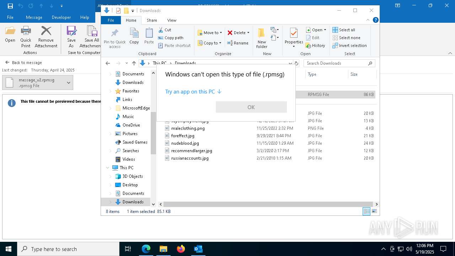Screen dimensions: 455x256
Task: Click Copy path in Clipboard group
Action: [171, 38]
